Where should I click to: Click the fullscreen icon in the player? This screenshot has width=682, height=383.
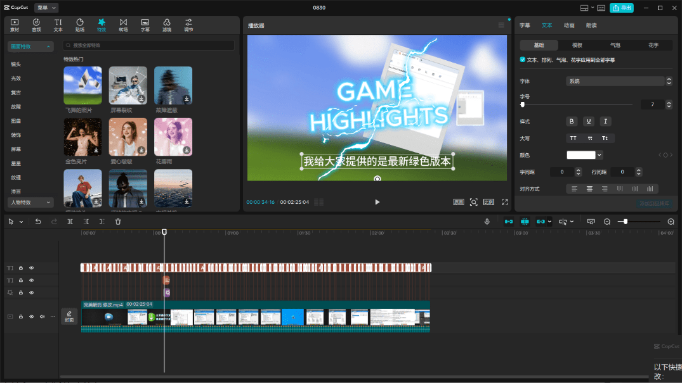505,202
